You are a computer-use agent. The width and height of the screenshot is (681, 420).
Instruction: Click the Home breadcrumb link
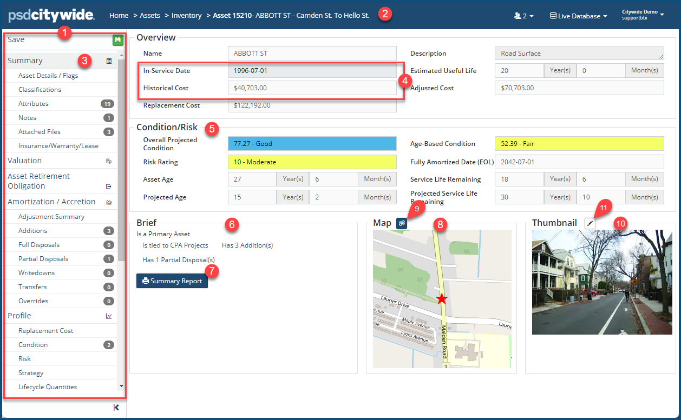[119, 16]
